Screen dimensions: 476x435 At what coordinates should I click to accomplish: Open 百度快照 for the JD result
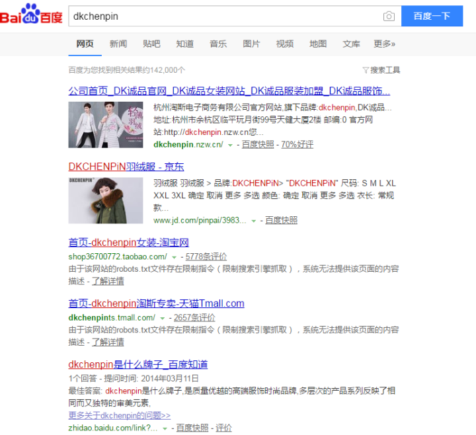coord(281,220)
